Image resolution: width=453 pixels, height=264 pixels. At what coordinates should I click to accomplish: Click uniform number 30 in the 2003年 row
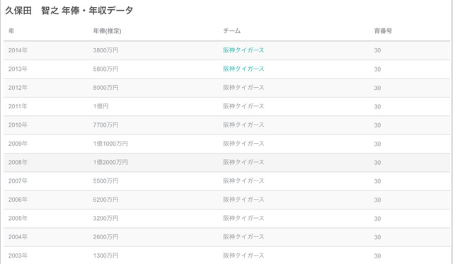pos(377,256)
